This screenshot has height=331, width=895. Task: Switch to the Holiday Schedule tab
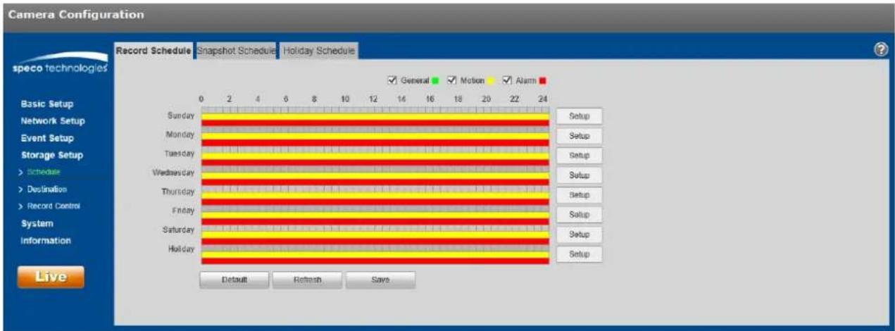tap(319, 51)
